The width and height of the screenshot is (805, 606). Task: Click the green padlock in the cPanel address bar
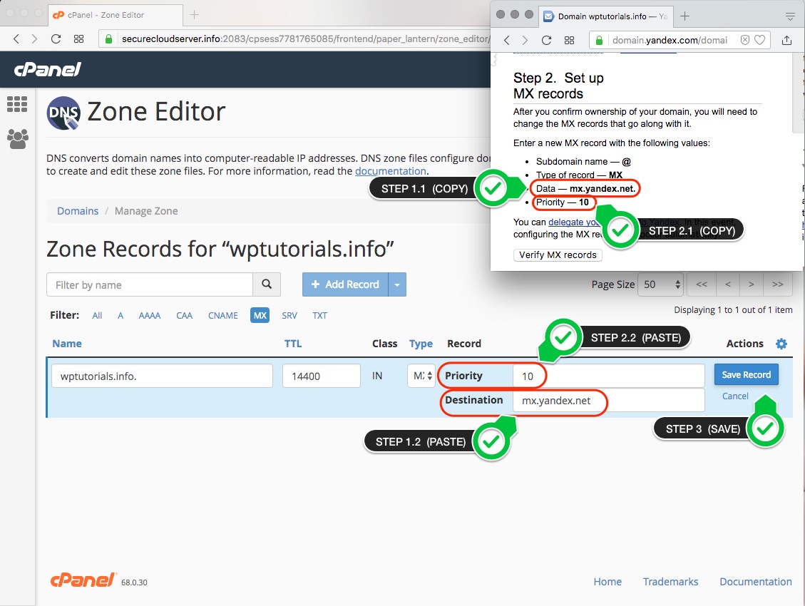click(108, 39)
